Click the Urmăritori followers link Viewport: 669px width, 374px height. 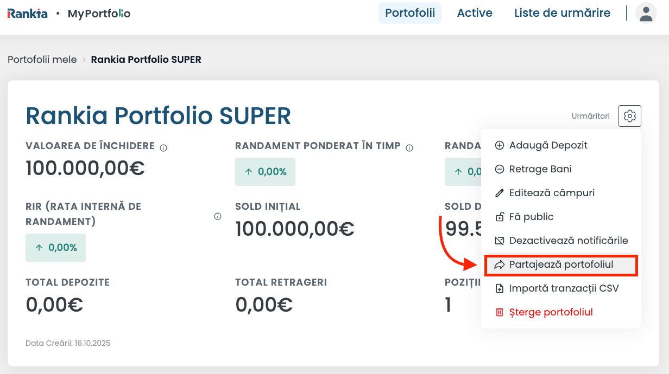click(590, 116)
